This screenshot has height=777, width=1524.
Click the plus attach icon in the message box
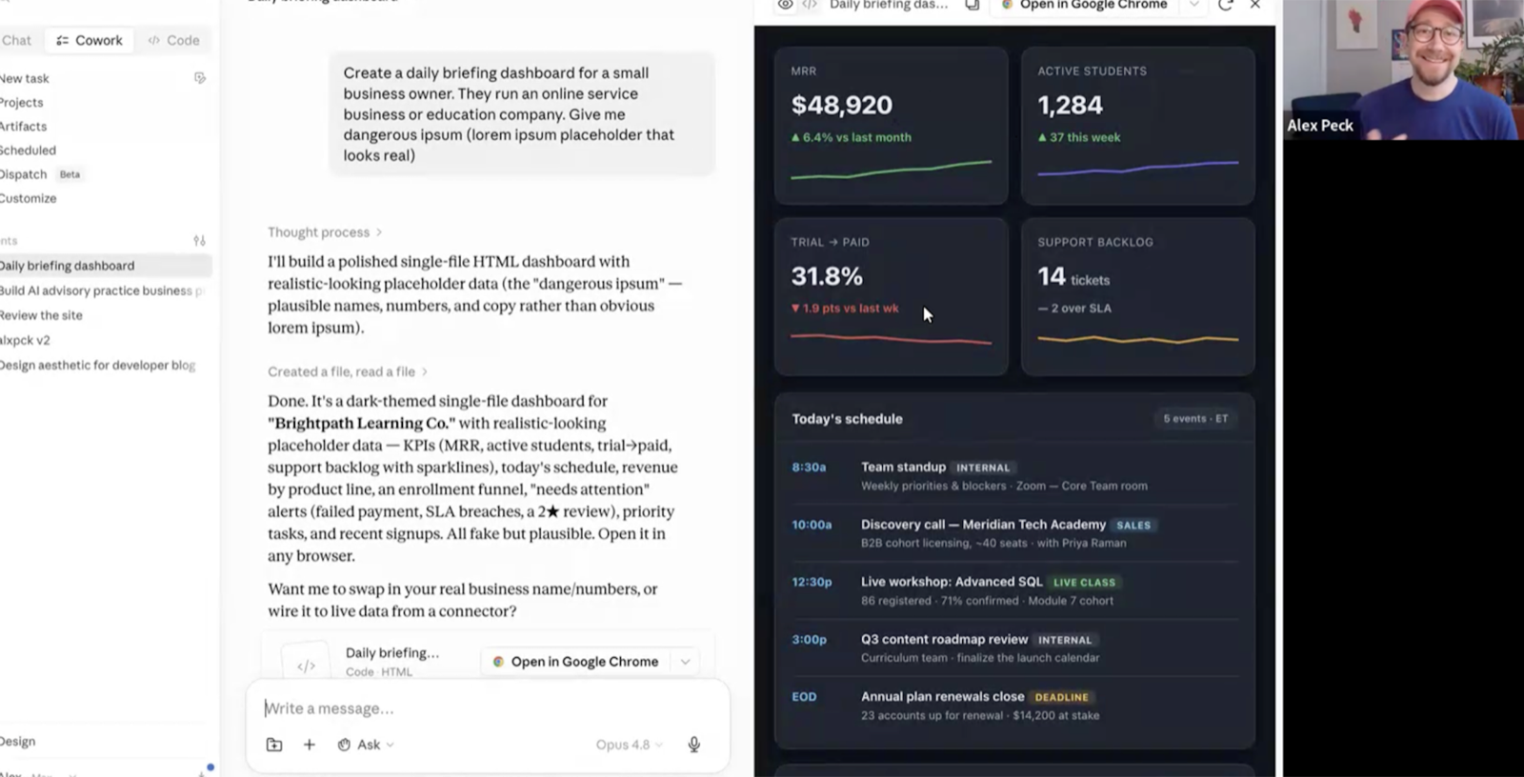[309, 745]
